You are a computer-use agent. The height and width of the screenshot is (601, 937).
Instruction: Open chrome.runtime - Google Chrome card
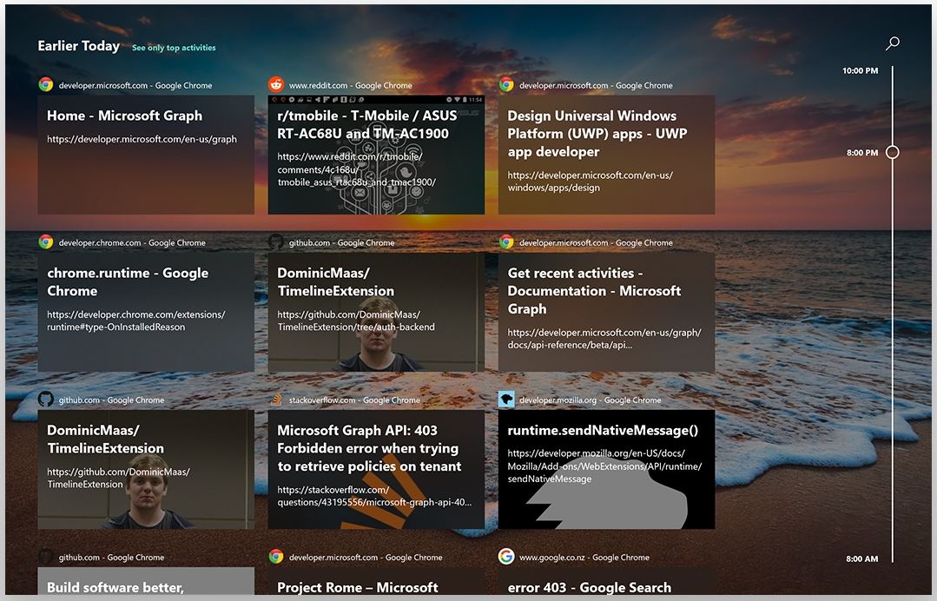point(146,312)
